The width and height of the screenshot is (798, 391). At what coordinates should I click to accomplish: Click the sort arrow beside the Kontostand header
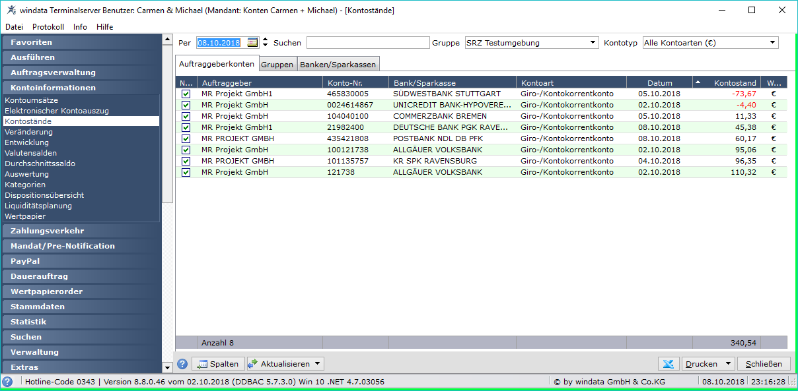(698, 82)
